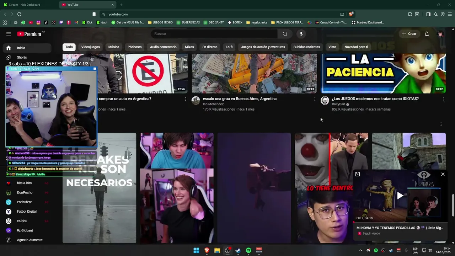
Task: Open the Ian Menendez channel link
Action: pyautogui.click(x=213, y=104)
